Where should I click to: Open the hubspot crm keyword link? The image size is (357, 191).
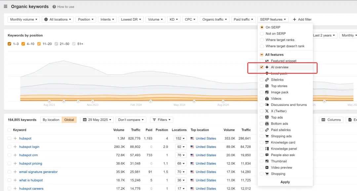coord(28,155)
